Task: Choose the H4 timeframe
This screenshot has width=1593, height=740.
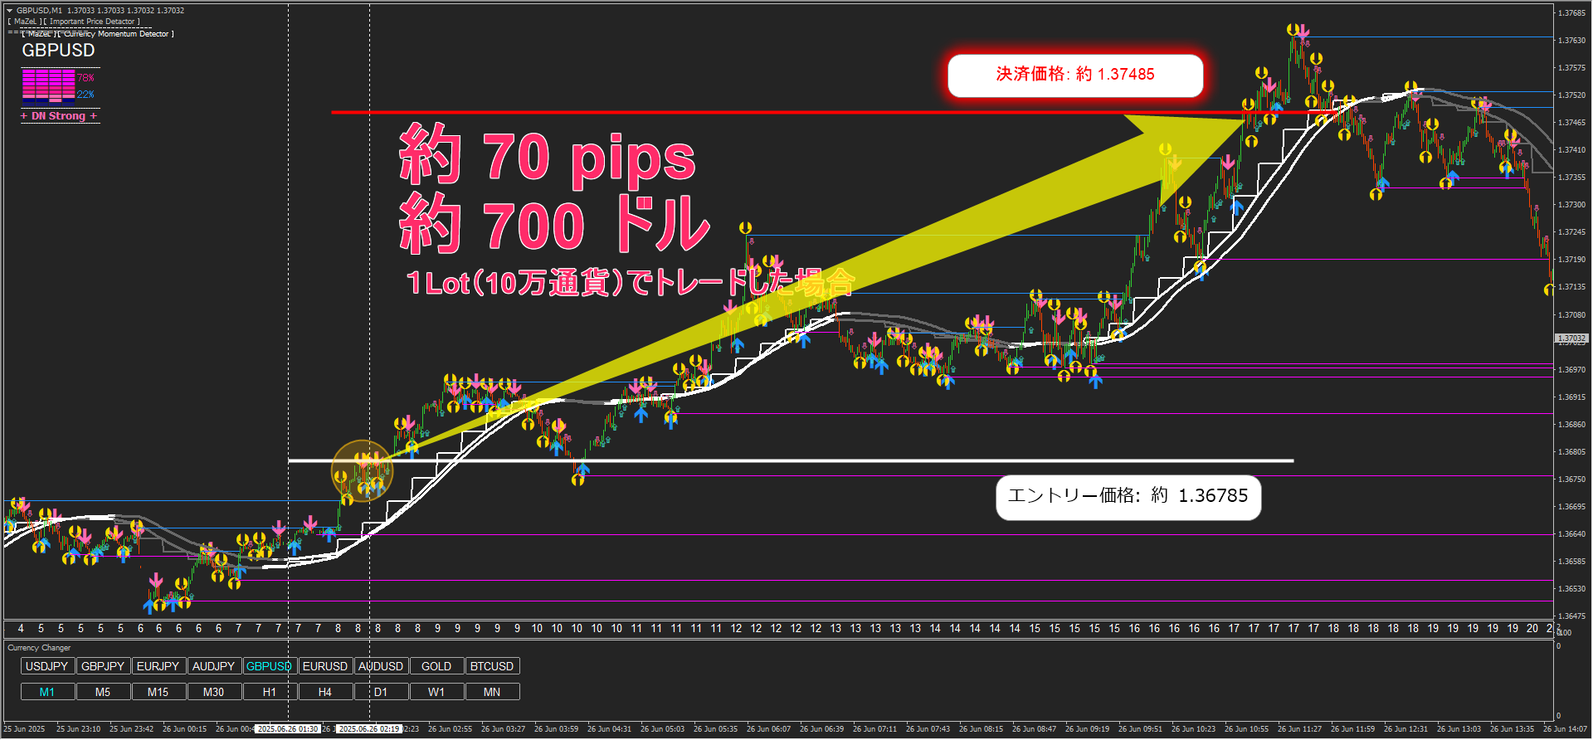Action: (x=324, y=692)
